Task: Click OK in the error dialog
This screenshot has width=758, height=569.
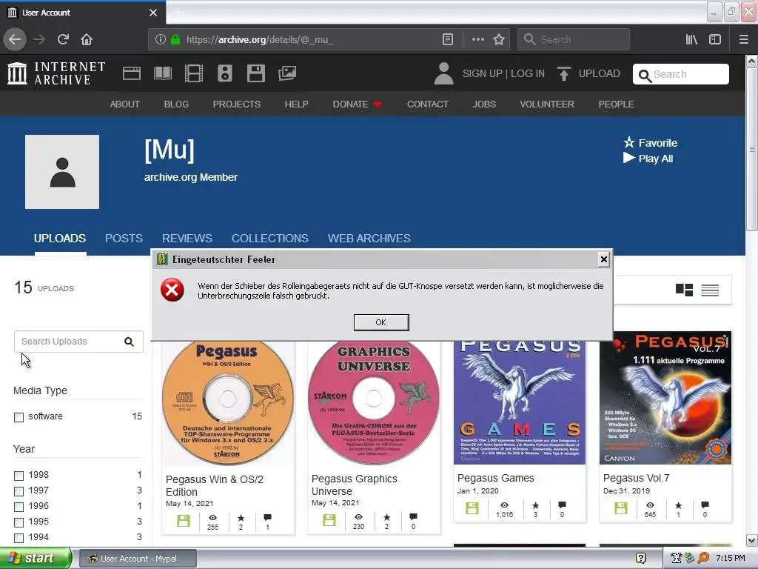Action: tap(381, 322)
